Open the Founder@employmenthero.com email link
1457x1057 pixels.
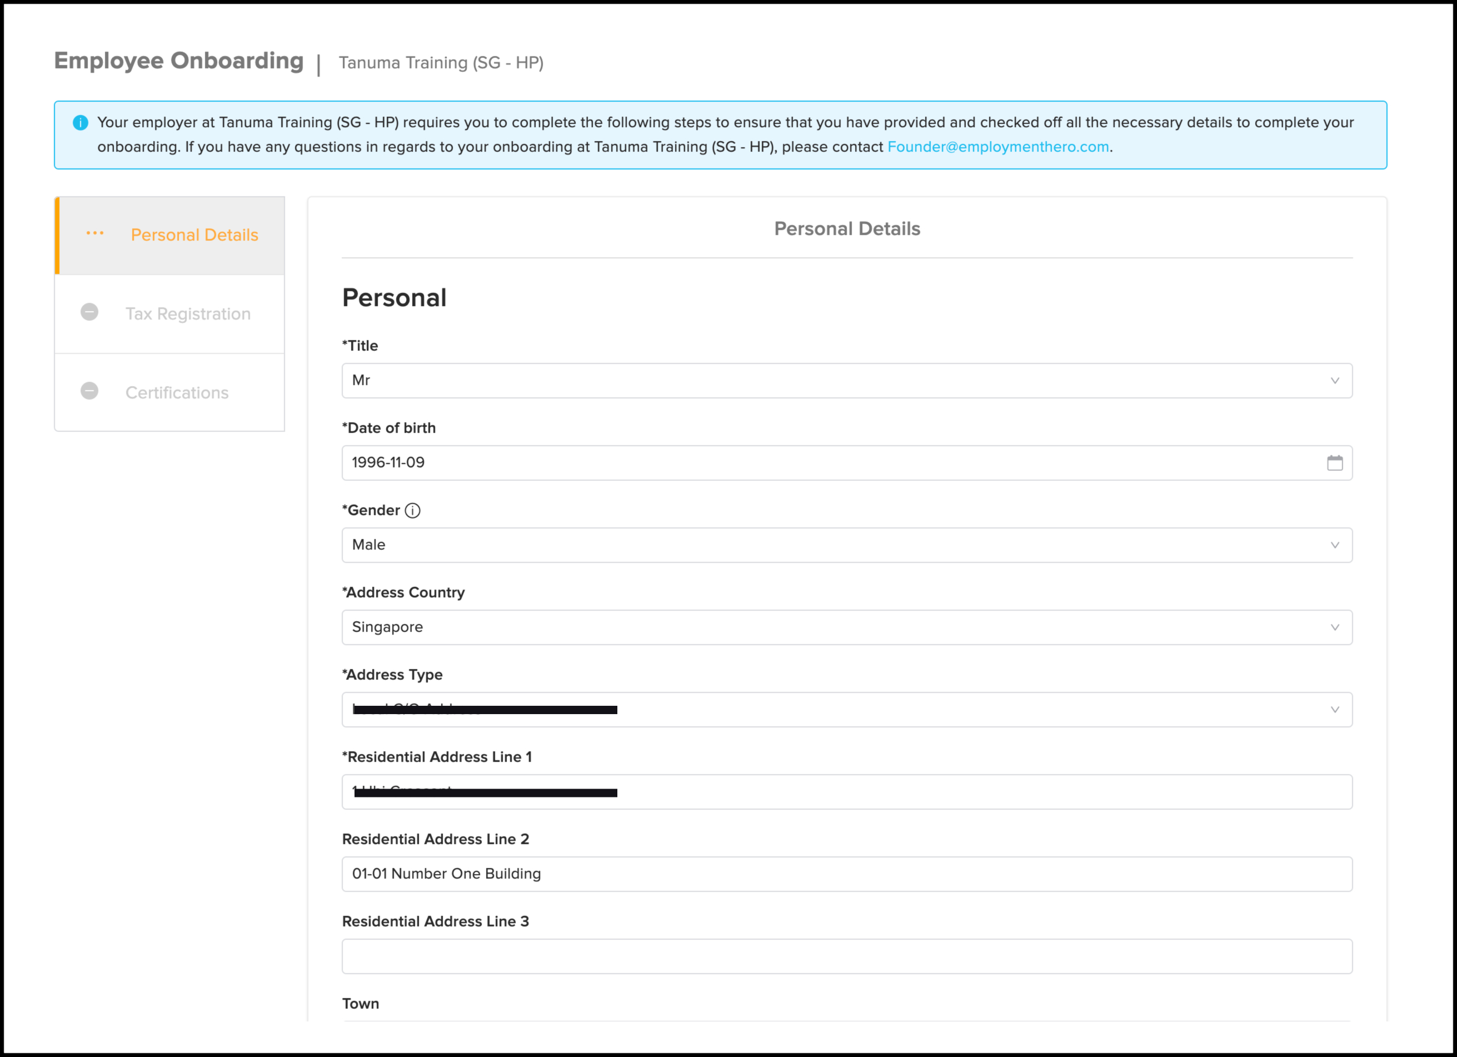pos(997,147)
